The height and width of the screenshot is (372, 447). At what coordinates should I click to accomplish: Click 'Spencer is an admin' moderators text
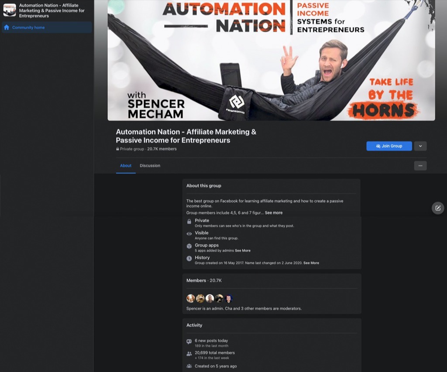click(x=244, y=308)
